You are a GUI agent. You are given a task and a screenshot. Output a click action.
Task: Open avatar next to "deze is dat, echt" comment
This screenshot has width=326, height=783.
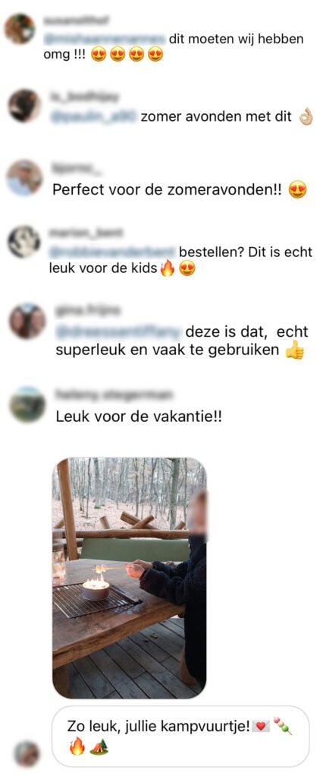click(x=27, y=321)
